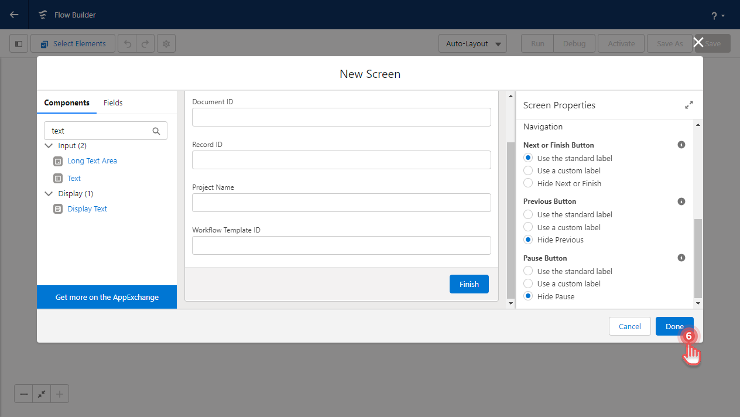Open the Help question mark menu
Image resolution: width=740 pixels, height=417 pixels.
[713, 15]
